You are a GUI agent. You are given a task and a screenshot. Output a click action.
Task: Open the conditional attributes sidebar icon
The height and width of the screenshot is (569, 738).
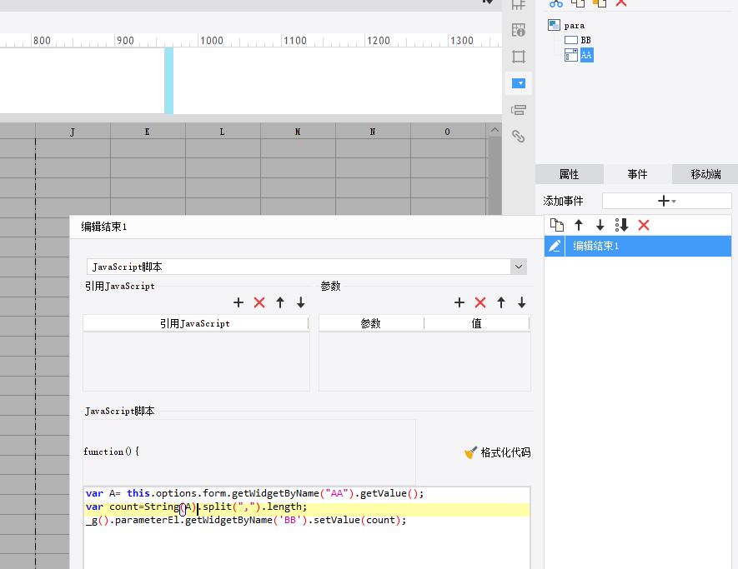518,110
